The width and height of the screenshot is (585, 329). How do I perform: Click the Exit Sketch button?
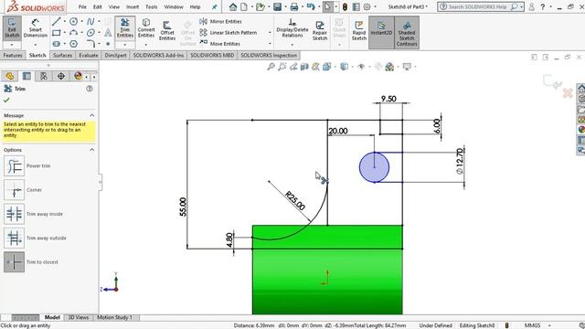tap(12, 28)
